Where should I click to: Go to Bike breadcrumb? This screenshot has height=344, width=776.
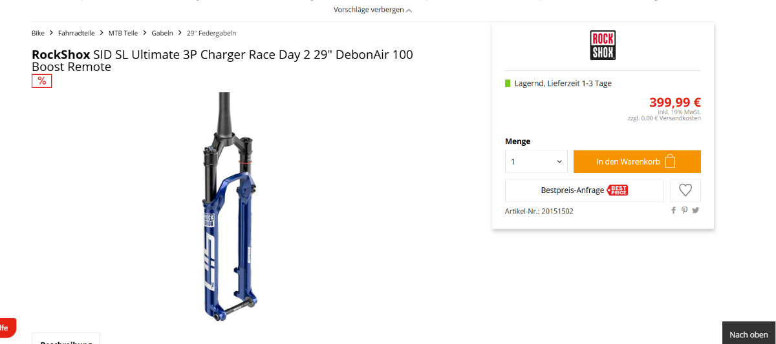pyautogui.click(x=38, y=33)
